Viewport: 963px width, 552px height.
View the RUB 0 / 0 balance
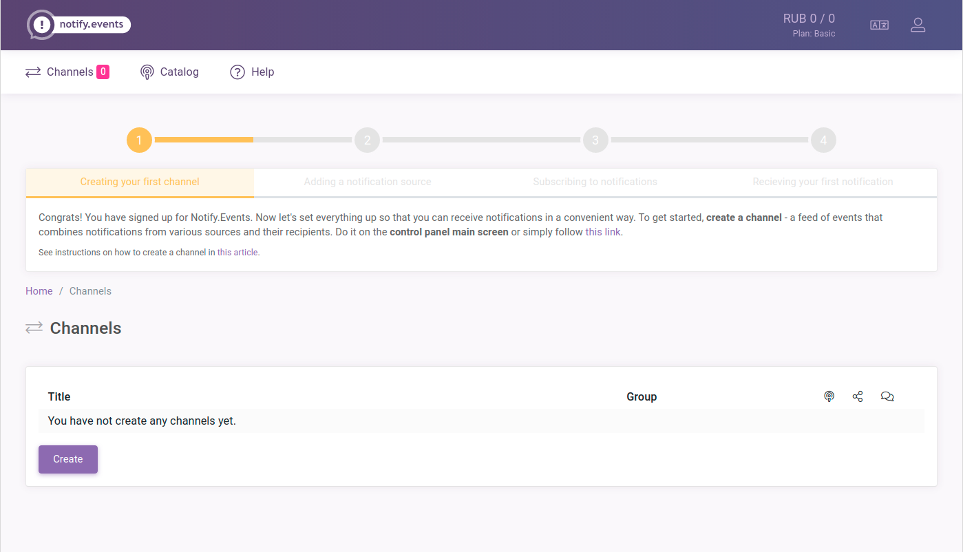(x=809, y=19)
